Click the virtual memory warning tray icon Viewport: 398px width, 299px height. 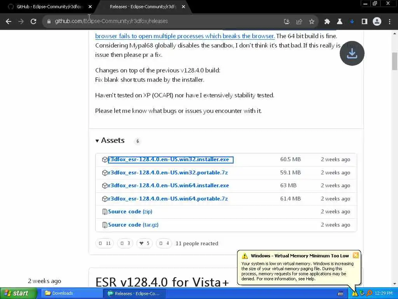(354, 294)
